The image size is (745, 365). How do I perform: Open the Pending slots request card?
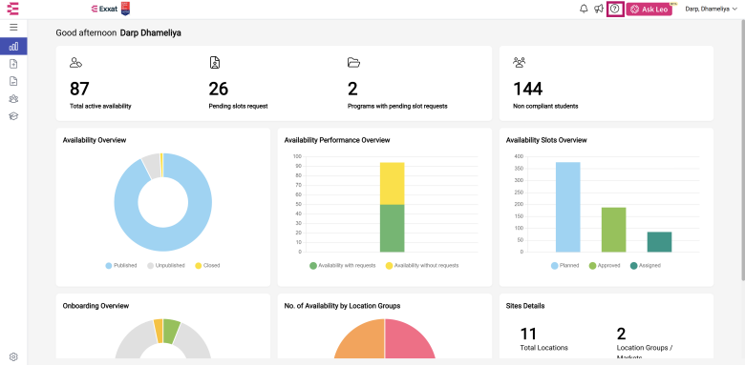(x=238, y=83)
